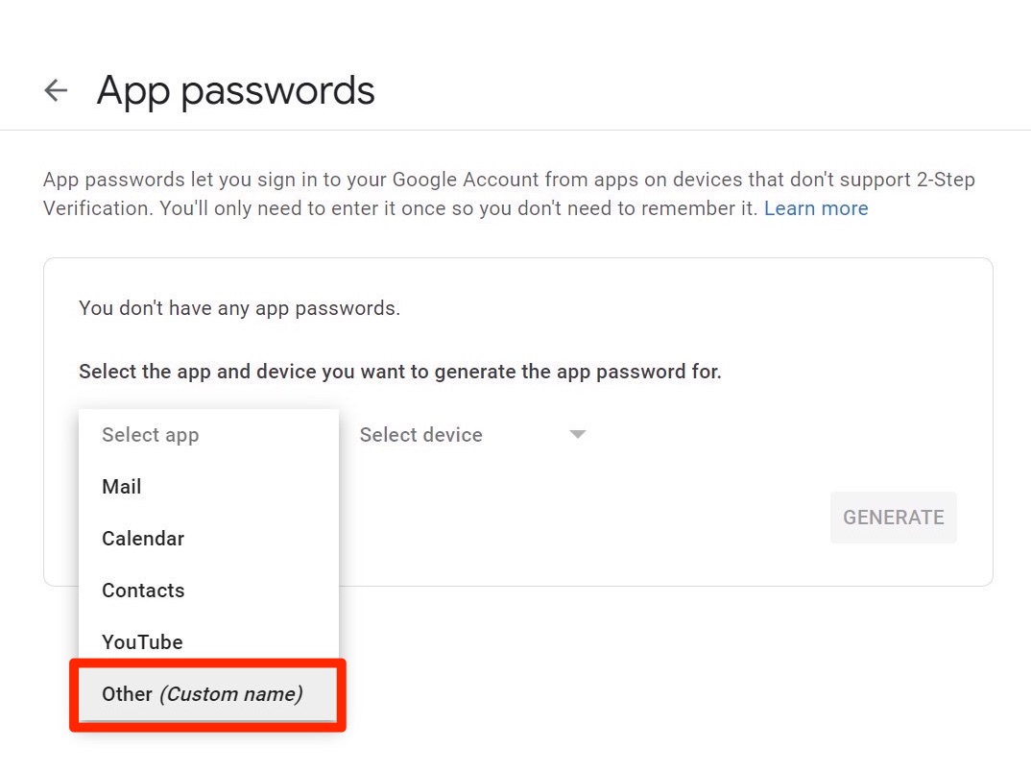This screenshot has width=1031, height=772.
Task: Click the back arrow icon
Action: (x=56, y=91)
